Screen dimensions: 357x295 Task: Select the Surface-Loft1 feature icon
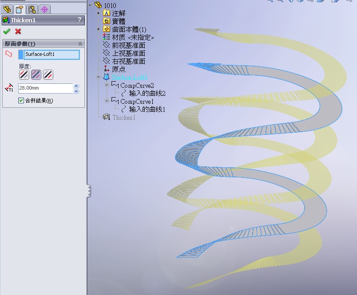pyautogui.click(x=106, y=77)
